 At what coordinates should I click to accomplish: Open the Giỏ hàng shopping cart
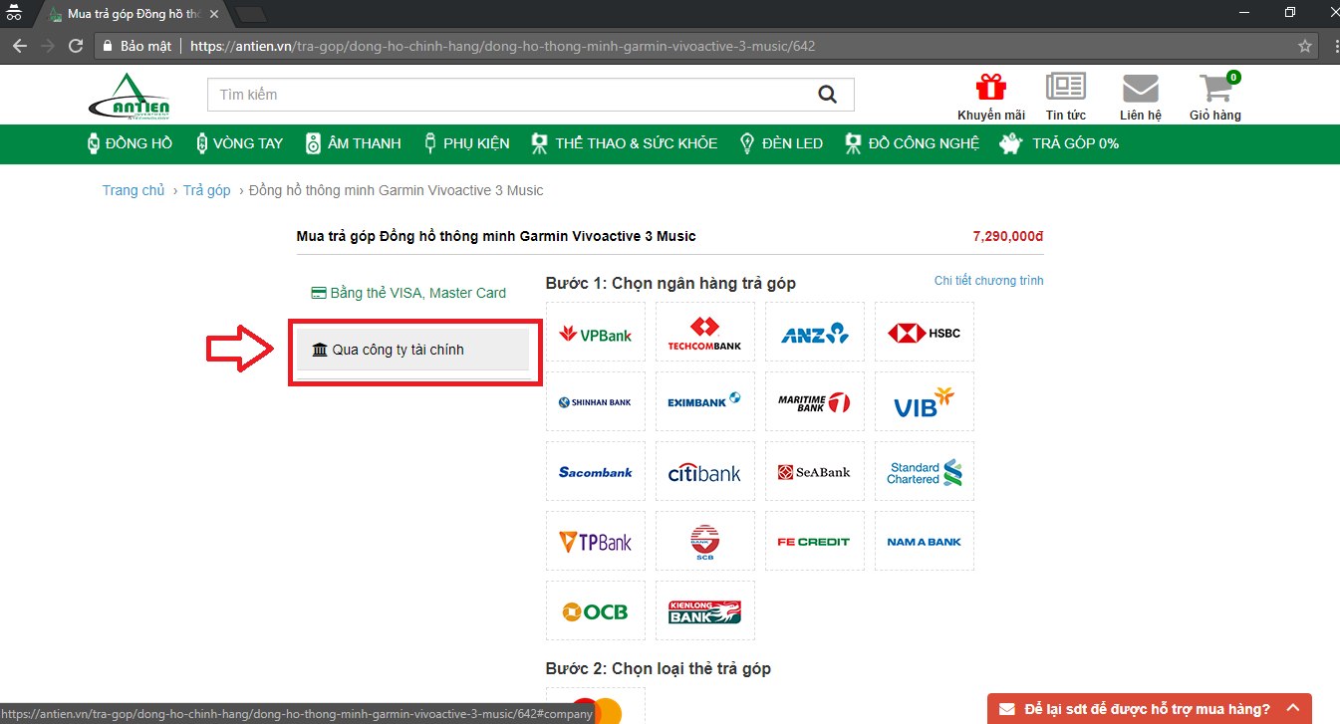click(x=1215, y=90)
